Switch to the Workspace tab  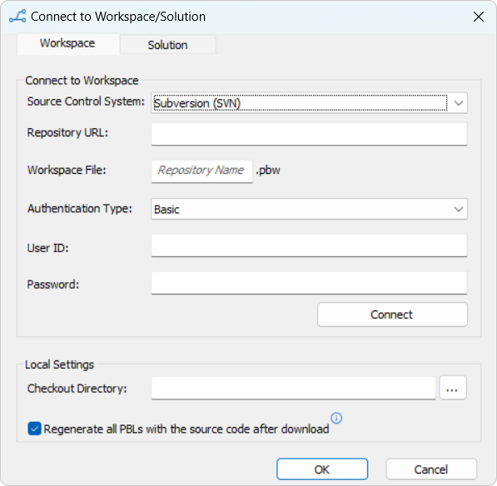pyautogui.click(x=67, y=43)
